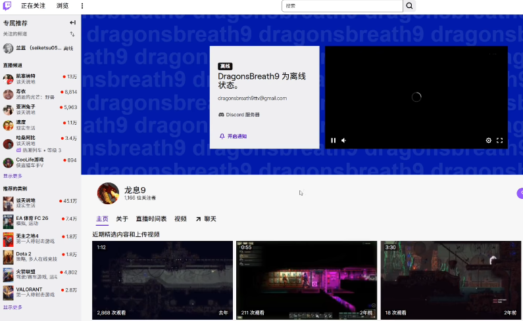Play the 0:55 video with 211 views
Image resolution: width=523 pixels, height=321 pixels.
tap(307, 280)
